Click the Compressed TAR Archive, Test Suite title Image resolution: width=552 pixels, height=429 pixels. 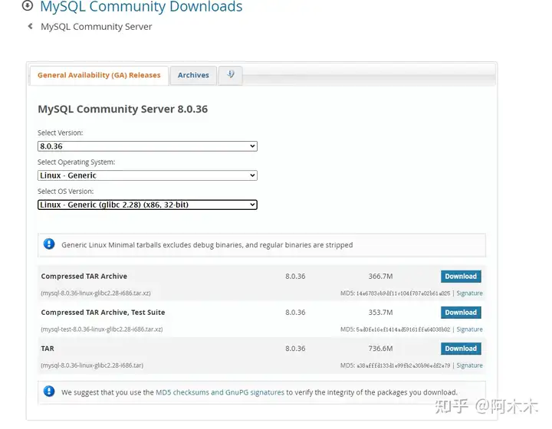(103, 313)
